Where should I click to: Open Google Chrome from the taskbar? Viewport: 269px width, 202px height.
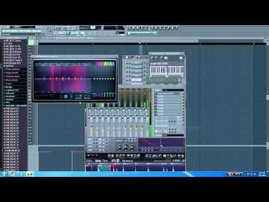12,174
